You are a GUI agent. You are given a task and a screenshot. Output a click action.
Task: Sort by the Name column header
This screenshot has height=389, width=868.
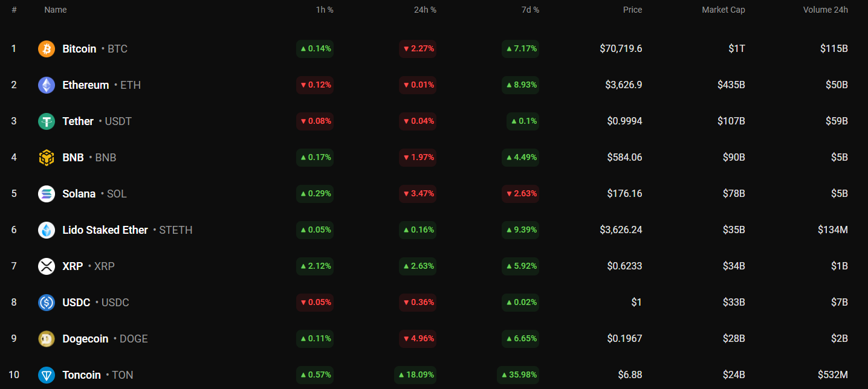click(x=56, y=10)
